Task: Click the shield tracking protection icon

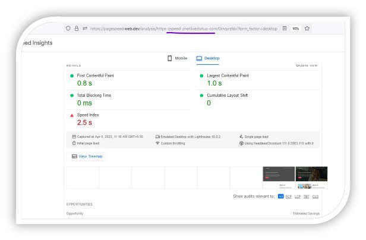Action: point(68,29)
